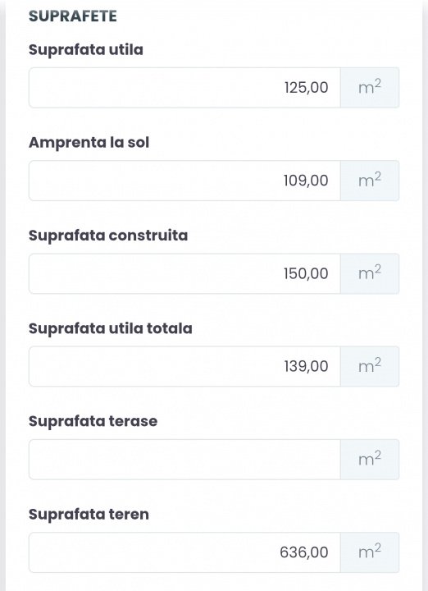Click the Suprafata utila label
Viewport: 428px width, 591px height.
tap(86, 50)
